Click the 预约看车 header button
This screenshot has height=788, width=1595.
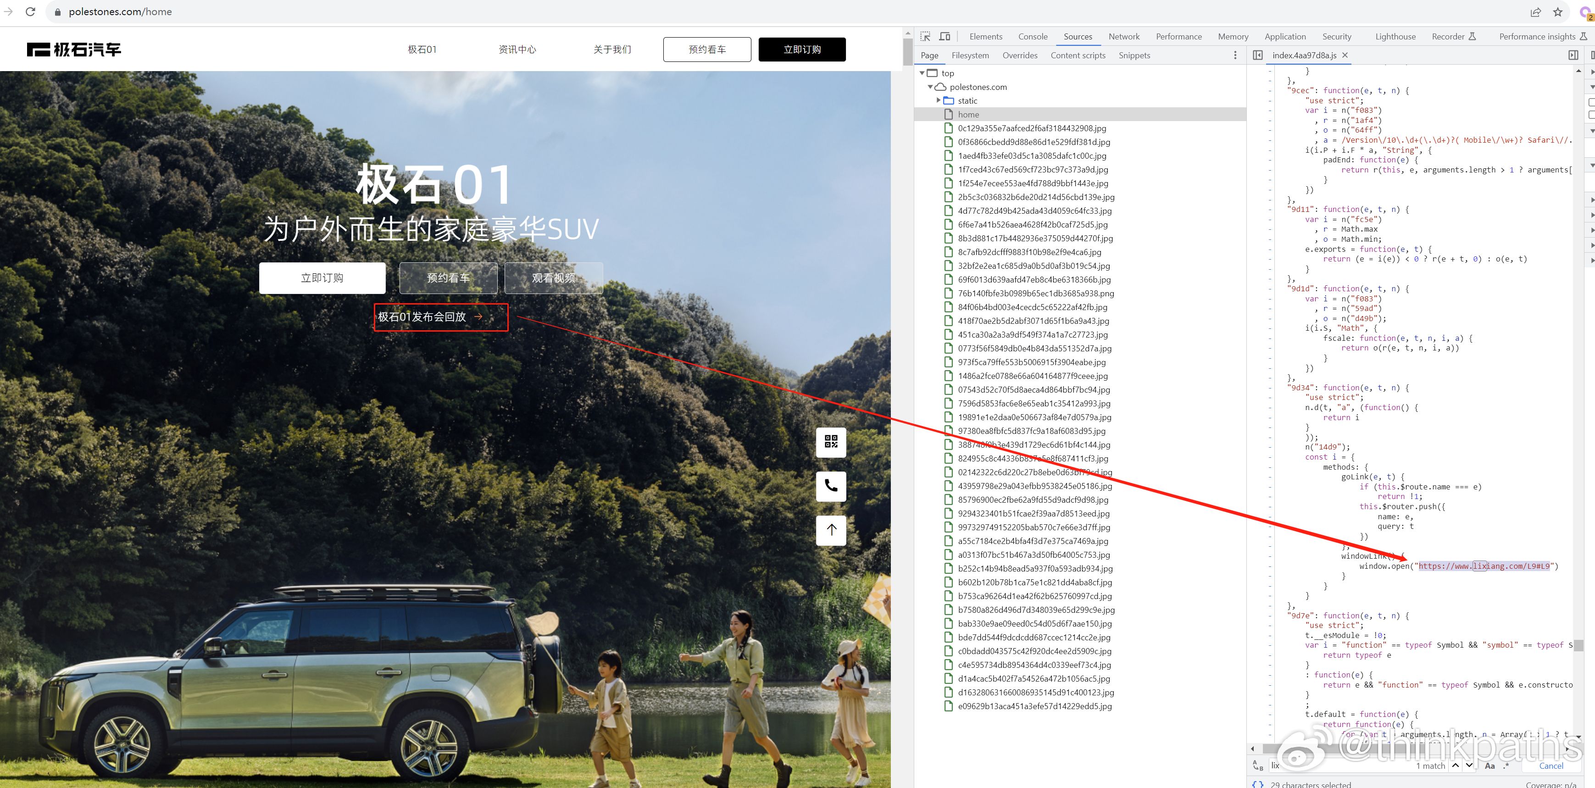[706, 50]
